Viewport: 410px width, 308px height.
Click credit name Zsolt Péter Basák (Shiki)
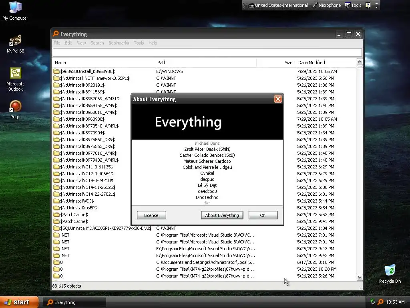(207, 149)
